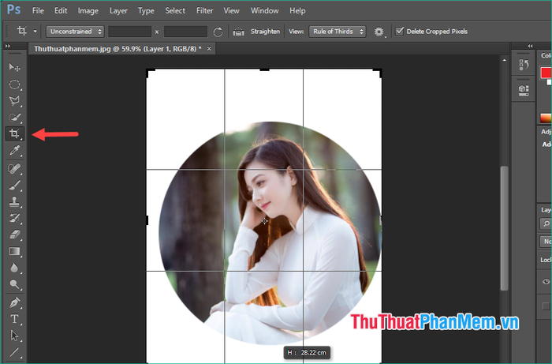Click the color ramp gradient strip

[x=546, y=118]
